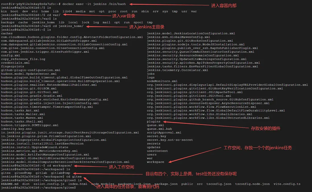
Task: Select 'jenkins.install.UpgradeWizard.state'
Action: [35, 147]
